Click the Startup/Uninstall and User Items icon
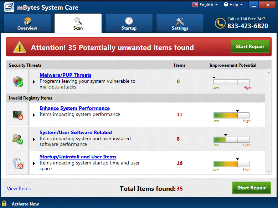Image resolution: width=278 pixels, height=208 pixels. tap(18, 163)
